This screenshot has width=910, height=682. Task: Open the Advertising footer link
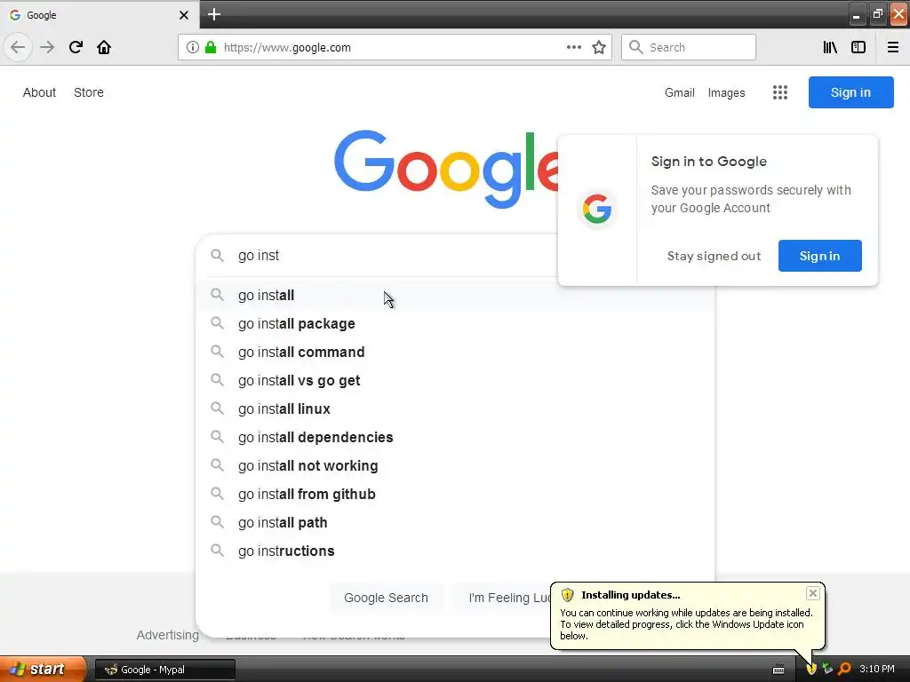168,635
